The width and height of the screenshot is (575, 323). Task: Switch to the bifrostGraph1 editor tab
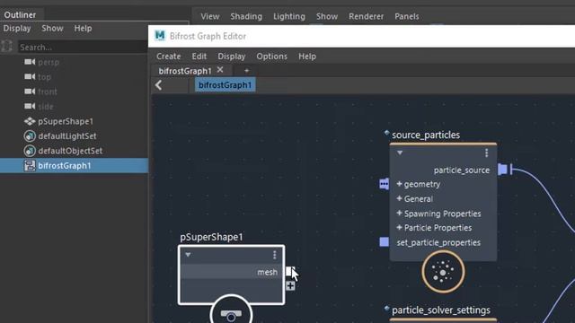pyautogui.click(x=185, y=71)
